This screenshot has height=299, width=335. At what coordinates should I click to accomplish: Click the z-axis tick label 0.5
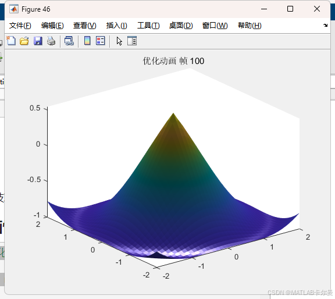click(35, 108)
